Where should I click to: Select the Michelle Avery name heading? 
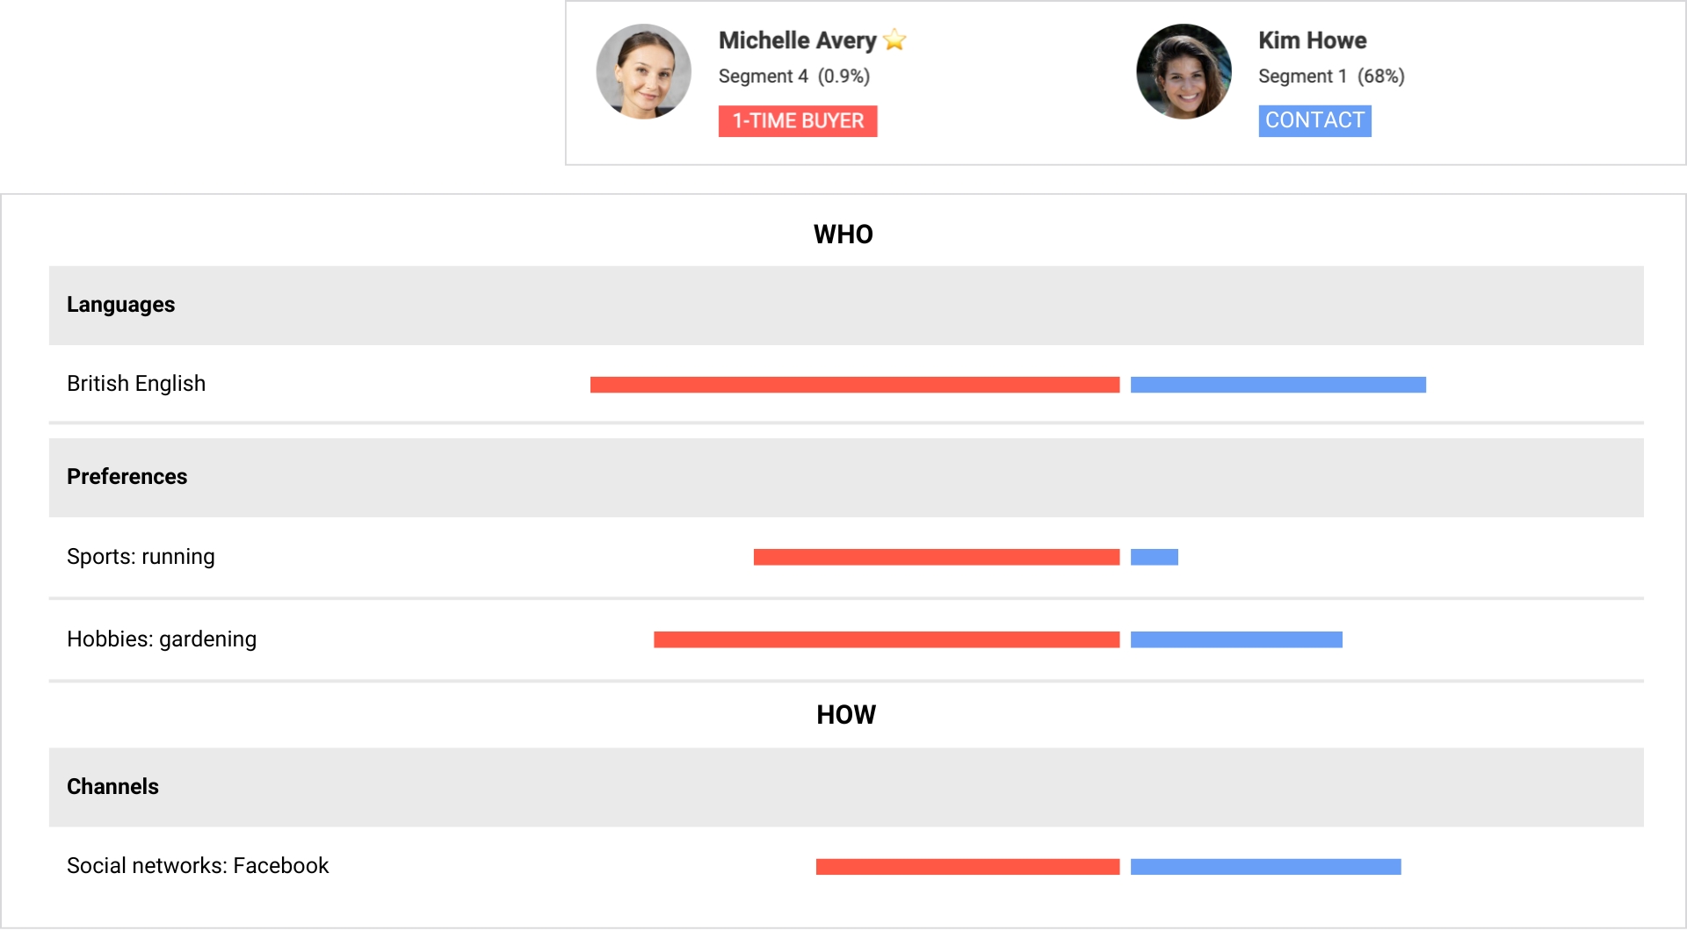tap(797, 40)
